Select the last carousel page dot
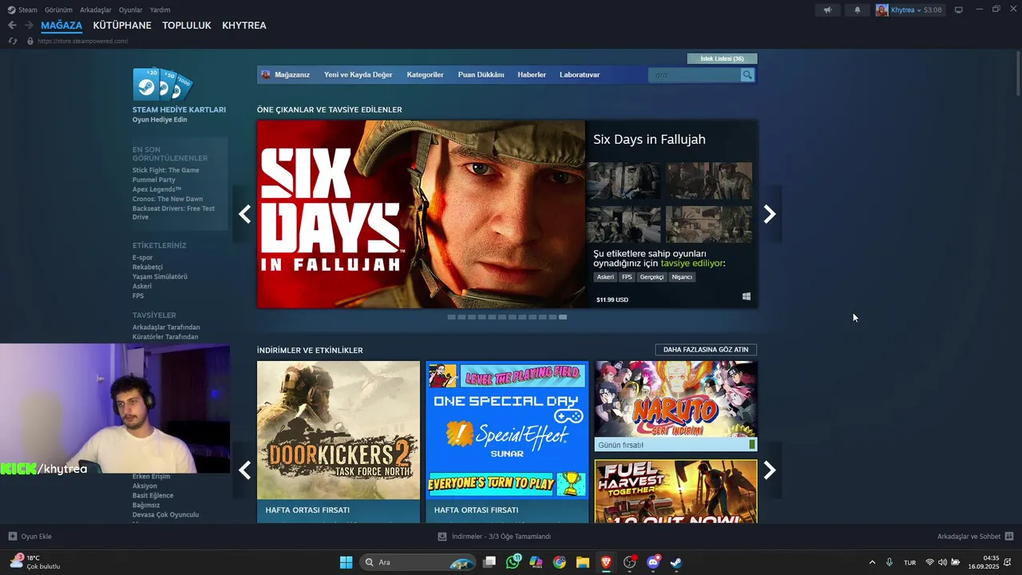The height and width of the screenshot is (575, 1022). [563, 317]
